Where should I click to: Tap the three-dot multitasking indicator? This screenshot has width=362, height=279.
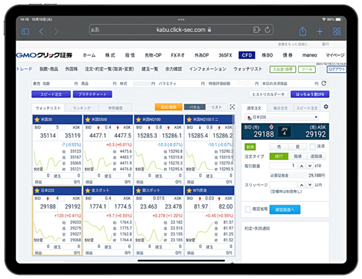(x=181, y=20)
